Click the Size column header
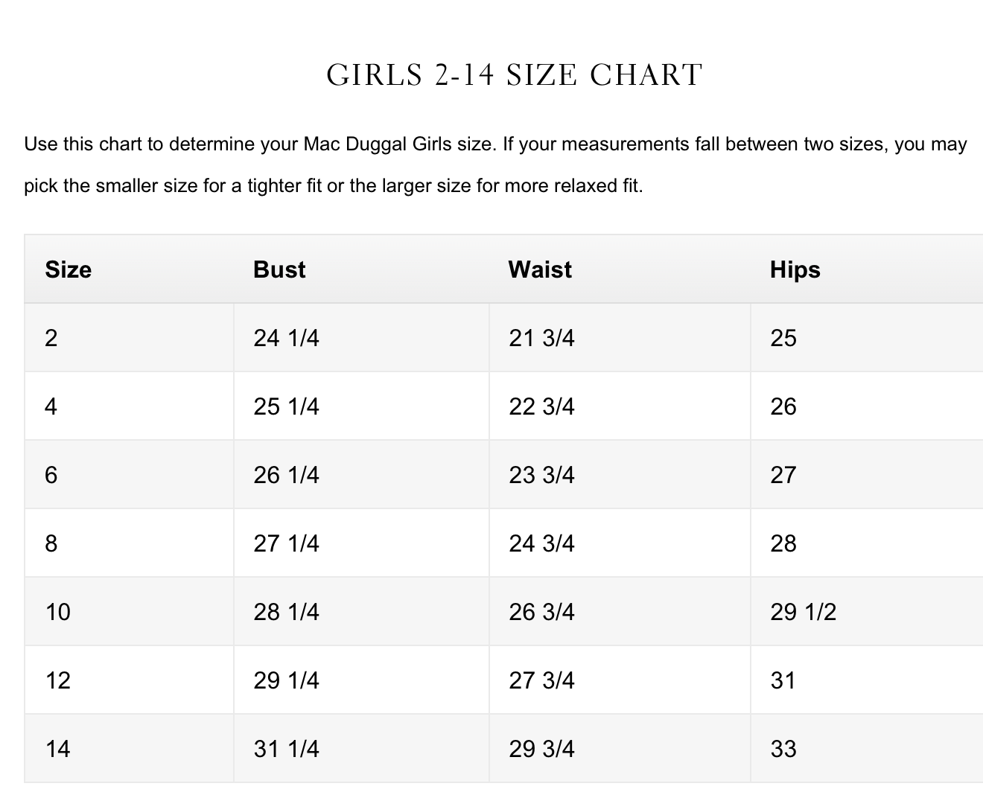The image size is (983, 795). 68,269
